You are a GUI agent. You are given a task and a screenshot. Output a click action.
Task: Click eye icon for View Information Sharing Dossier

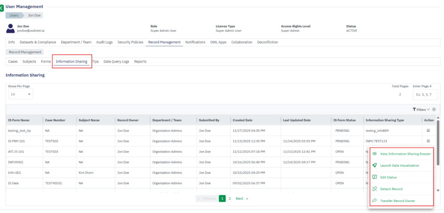coord(375,154)
